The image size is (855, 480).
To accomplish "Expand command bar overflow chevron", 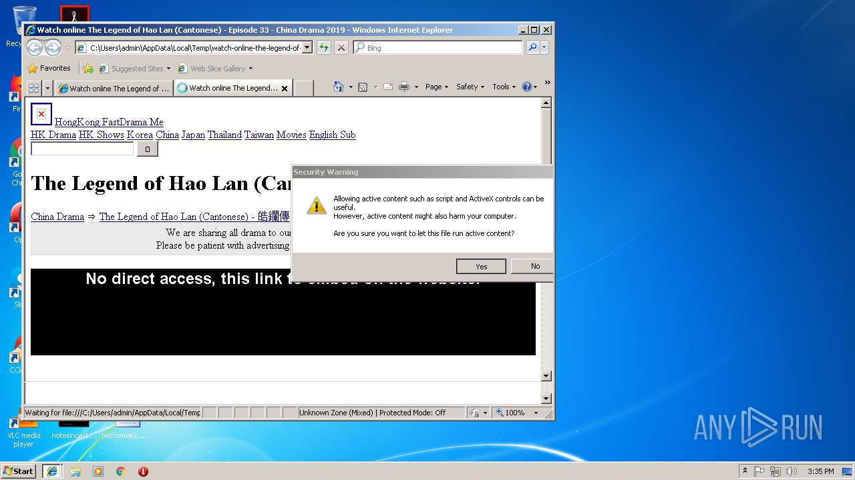I will tap(547, 83).
